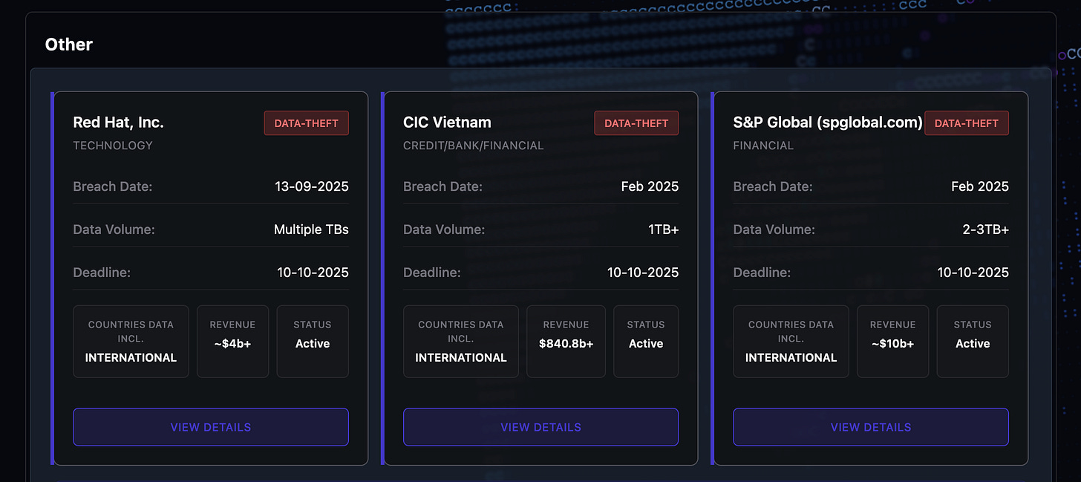Open View Details for Red Hat, Inc.
The image size is (1081, 482).
(211, 427)
